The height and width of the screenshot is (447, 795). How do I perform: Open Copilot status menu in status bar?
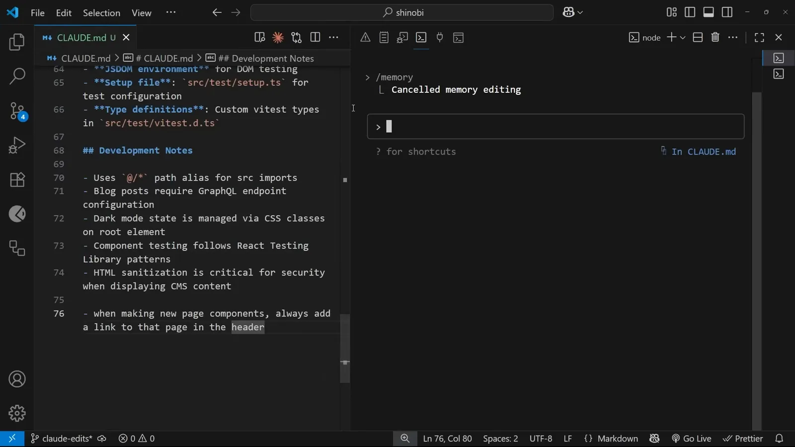[x=654, y=439]
